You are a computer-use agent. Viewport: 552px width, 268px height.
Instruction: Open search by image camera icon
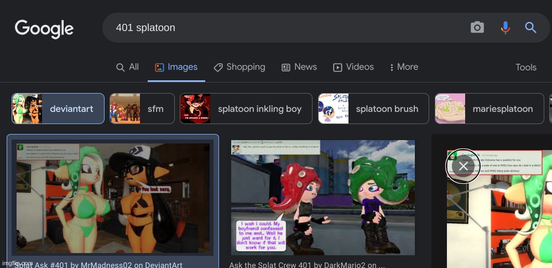477,28
